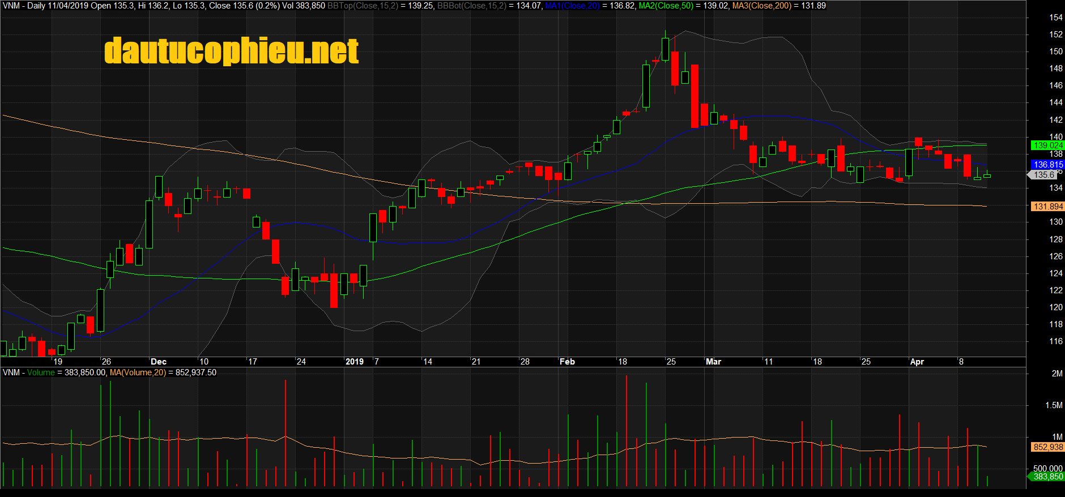Click the 2M volume axis label
Viewport: 1065px width, 497px height.
click(x=1057, y=374)
